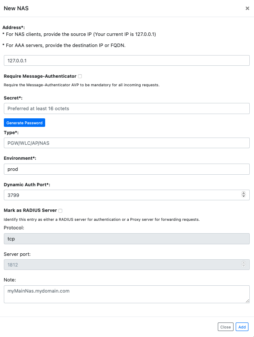The height and width of the screenshot is (337, 254).
Task: Focus the Address input with 127.0.0.1
Action: click(x=127, y=61)
